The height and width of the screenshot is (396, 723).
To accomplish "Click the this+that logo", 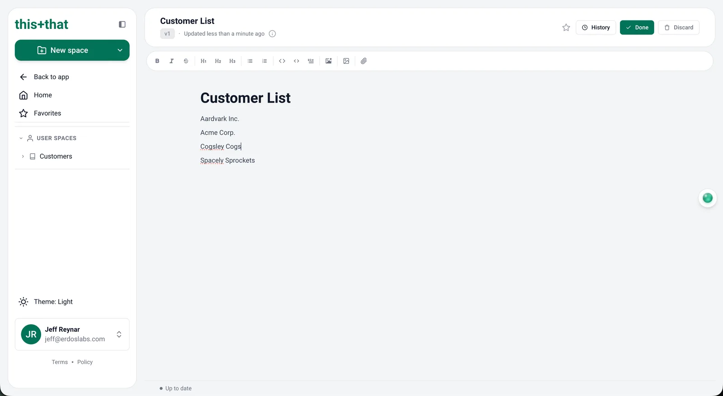I will click(42, 24).
